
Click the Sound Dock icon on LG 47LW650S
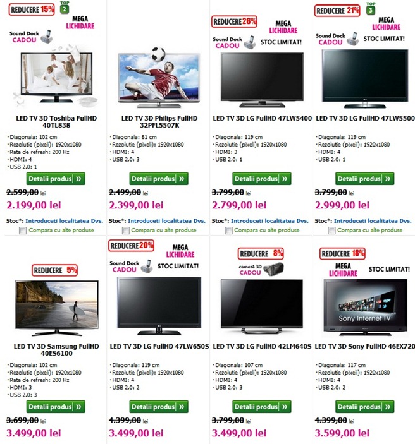point(147,267)
